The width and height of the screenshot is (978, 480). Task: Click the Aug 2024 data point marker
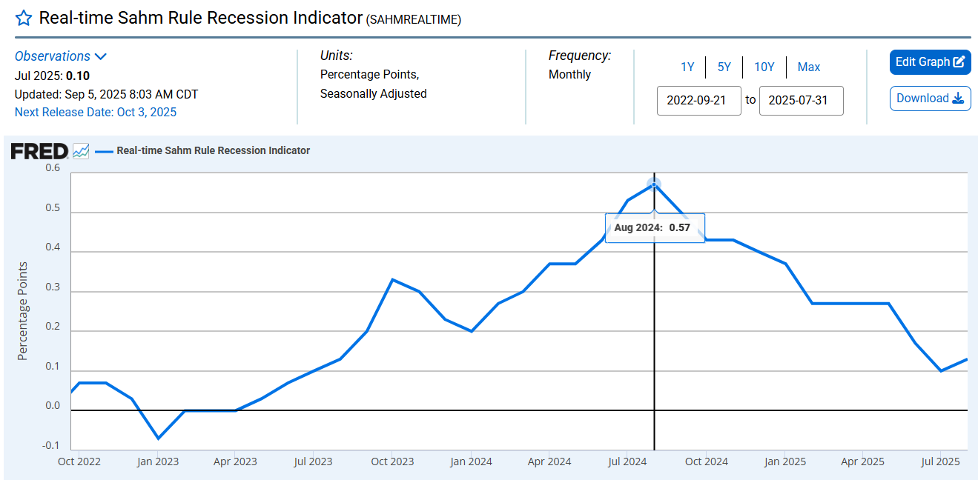pyautogui.click(x=654, y=184)
